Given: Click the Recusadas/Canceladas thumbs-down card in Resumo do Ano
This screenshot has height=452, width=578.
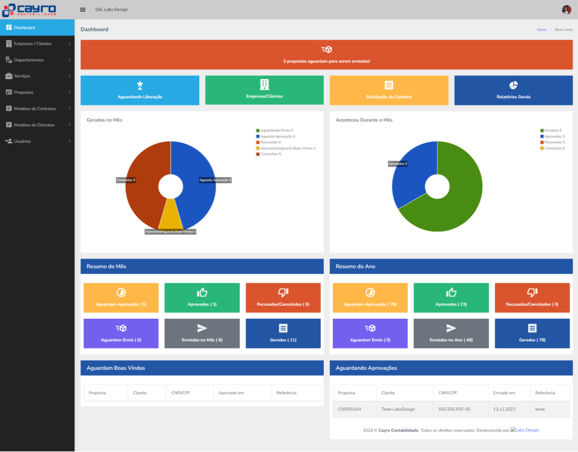Looking at the screenshot, I should click(x=532, y=298).
